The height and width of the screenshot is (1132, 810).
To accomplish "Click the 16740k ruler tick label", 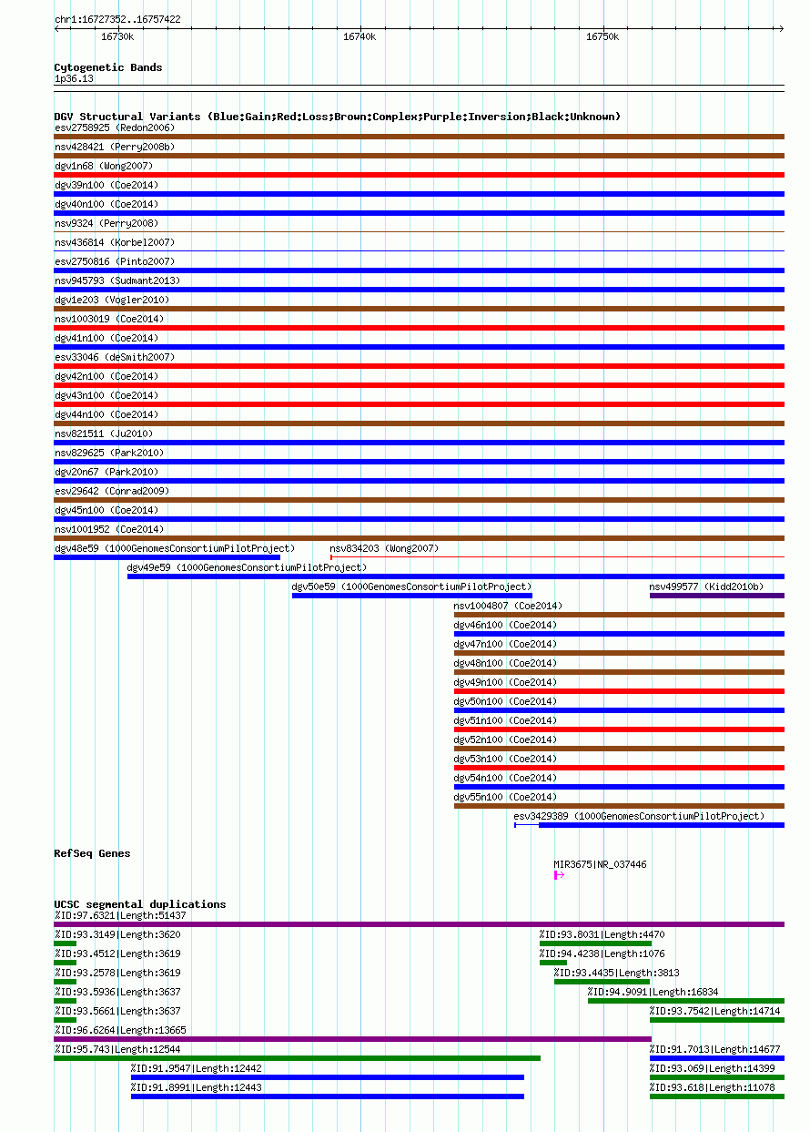I will tap(359, 36).
